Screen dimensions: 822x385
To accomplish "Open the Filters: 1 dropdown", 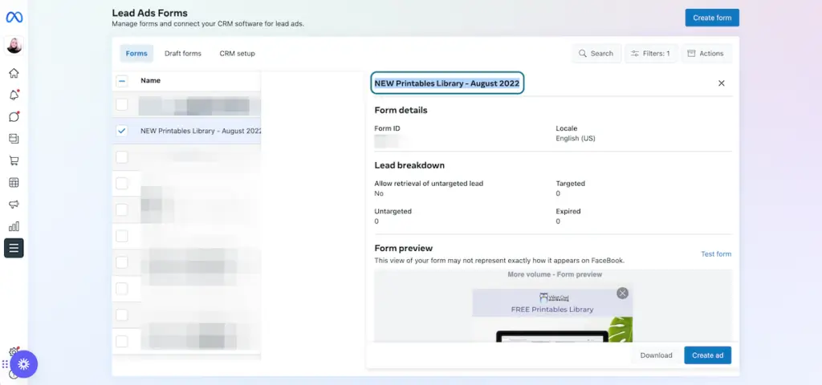I will tap(650, 54).
